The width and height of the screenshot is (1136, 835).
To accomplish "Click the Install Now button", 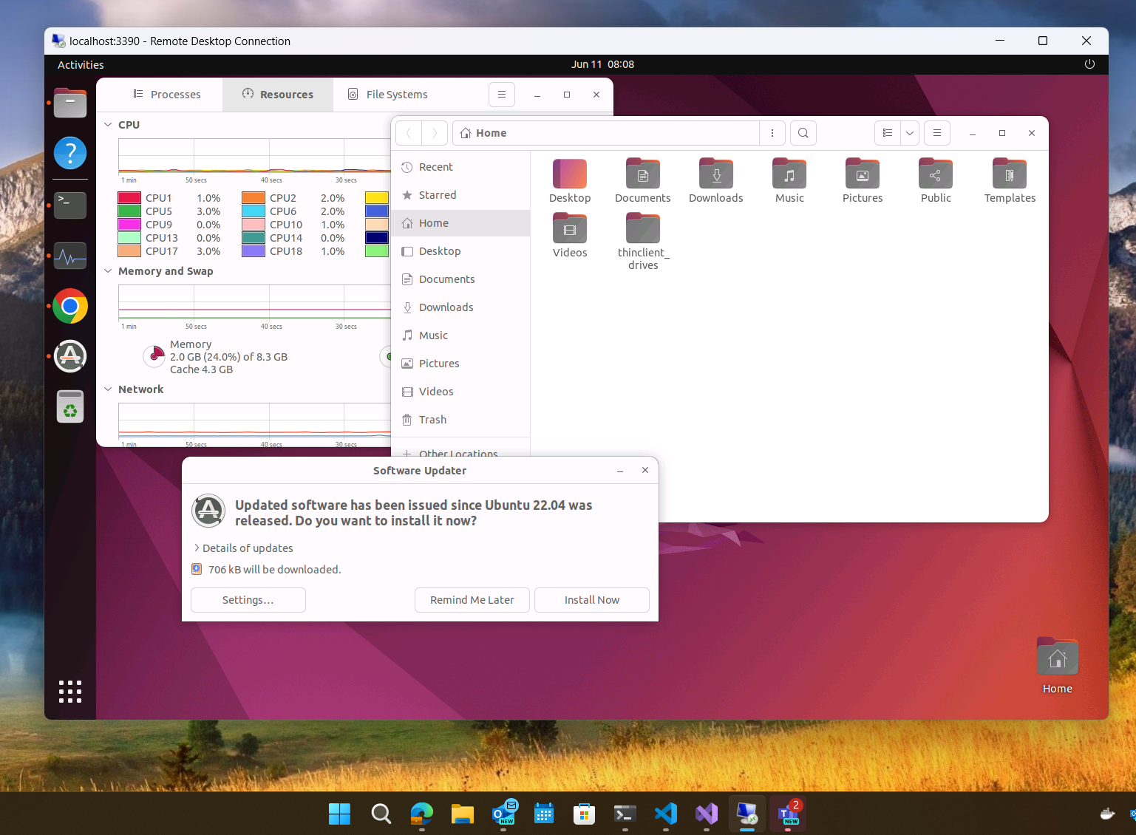I will (591, 600).
